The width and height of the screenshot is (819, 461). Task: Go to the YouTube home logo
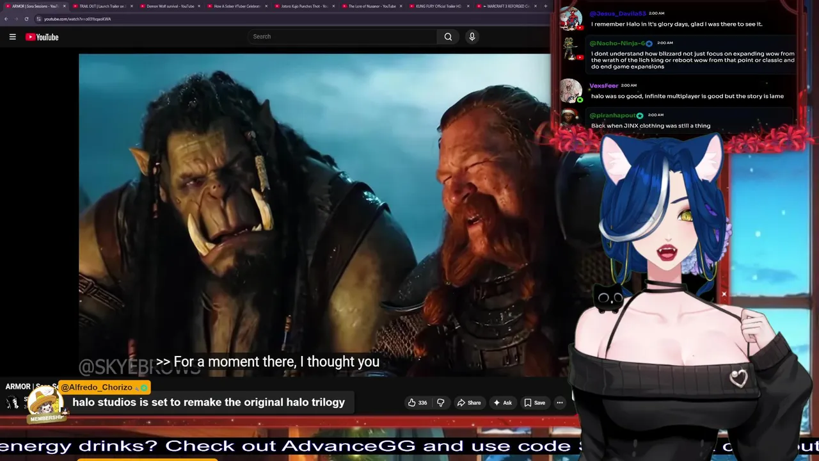coord(42,37)
